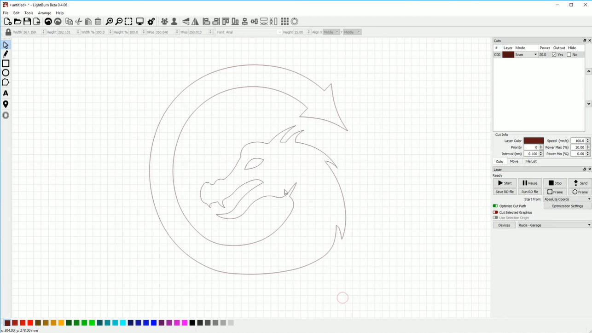Click the Start button
Screen dimensions: 592x333
pos(505,183)
